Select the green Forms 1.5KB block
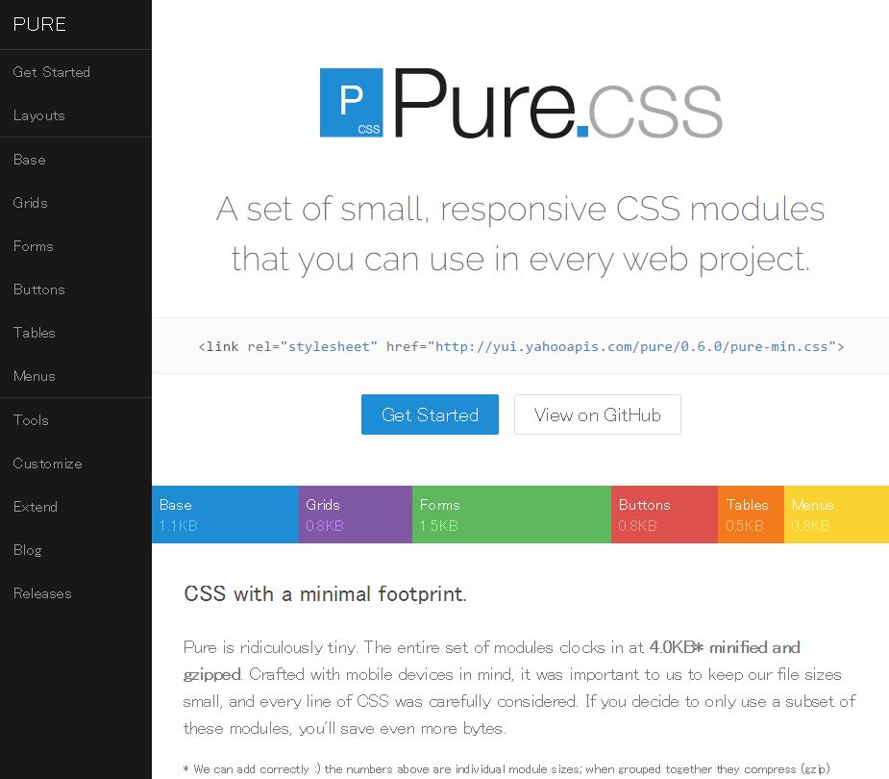 click(511, 515)
